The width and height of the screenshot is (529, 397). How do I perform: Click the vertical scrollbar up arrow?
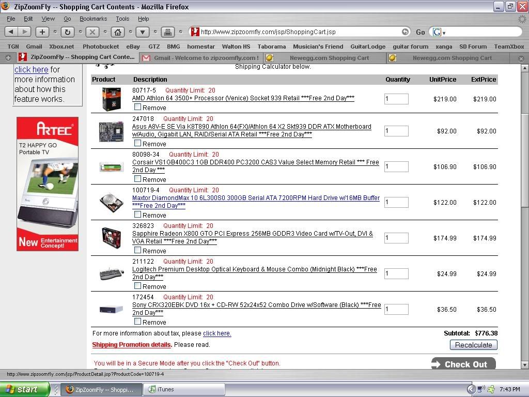525,69
